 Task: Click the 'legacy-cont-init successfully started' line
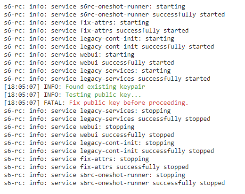[109, 47]
